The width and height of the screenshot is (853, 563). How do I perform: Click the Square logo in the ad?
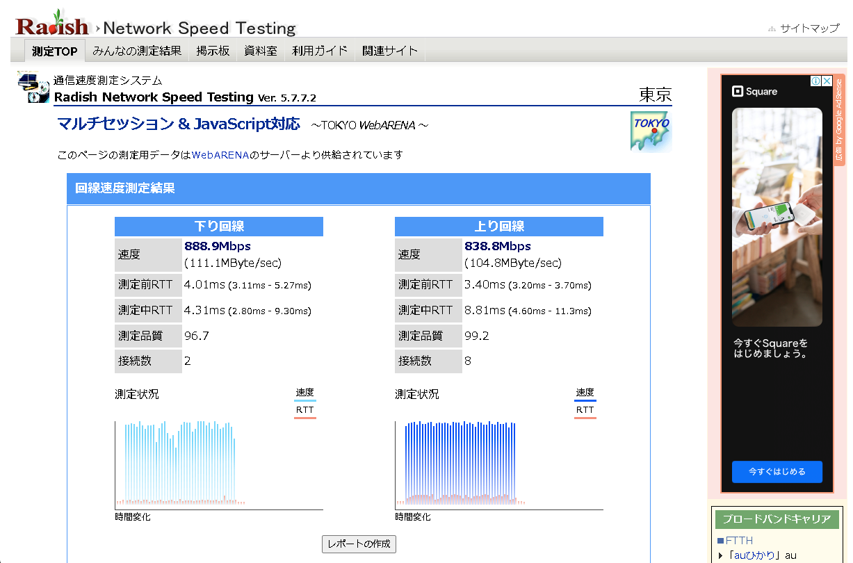pyautogui.click(x=755, y=92)
